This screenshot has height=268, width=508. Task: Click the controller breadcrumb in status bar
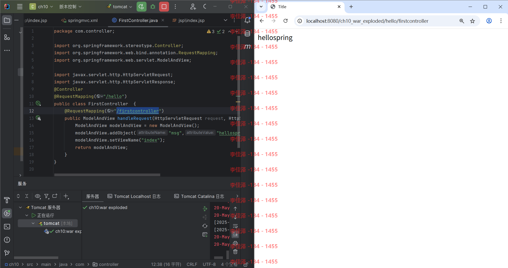pyautogui.click(x=106, y=264)
